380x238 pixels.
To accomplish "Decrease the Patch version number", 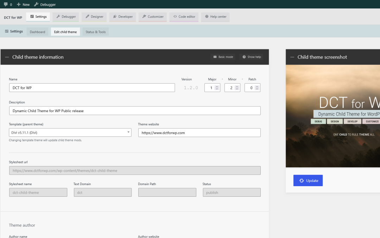I will click(x=257, y=89).
